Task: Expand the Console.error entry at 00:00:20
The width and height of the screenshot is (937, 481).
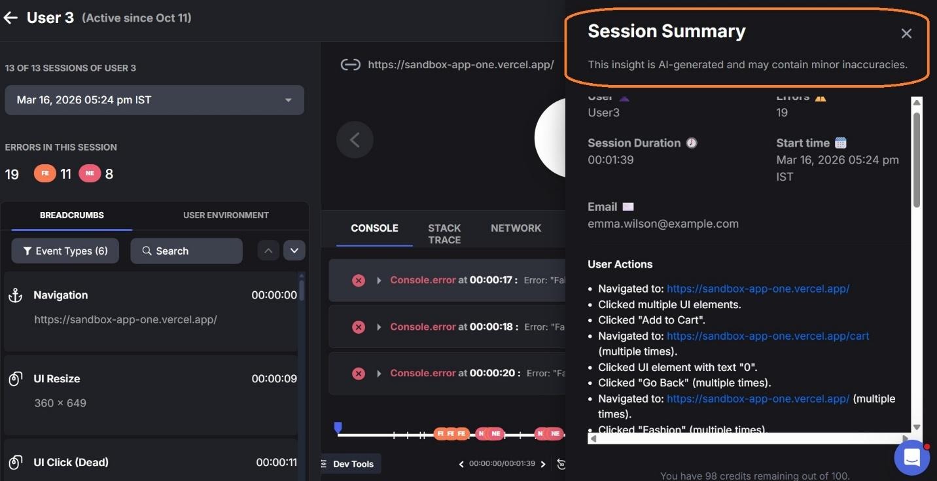Action: (x=379, y=374)
